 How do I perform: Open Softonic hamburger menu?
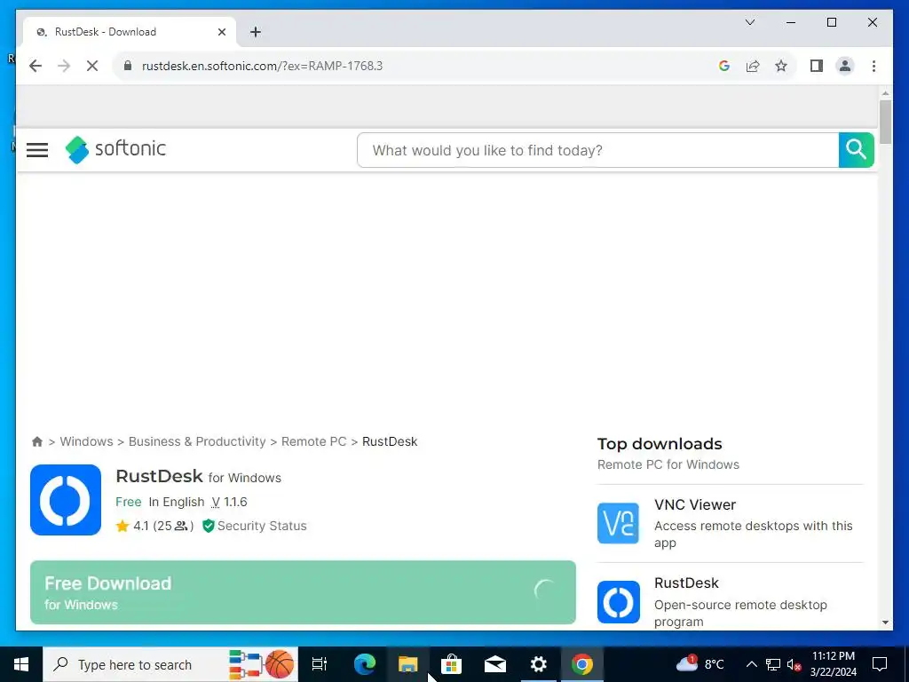click(37, 150)
